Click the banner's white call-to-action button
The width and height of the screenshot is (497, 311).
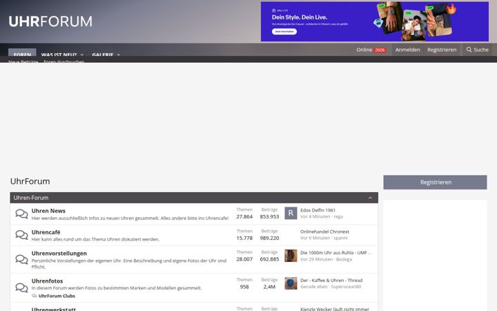click(284, 32)
